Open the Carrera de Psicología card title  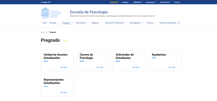click(x=86, y=56)
